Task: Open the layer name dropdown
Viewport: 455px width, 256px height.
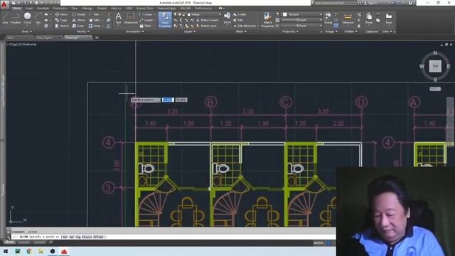Action: pyautogui.click(x=204, y=14)
